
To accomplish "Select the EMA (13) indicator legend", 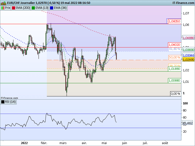I will coord(40,8).
